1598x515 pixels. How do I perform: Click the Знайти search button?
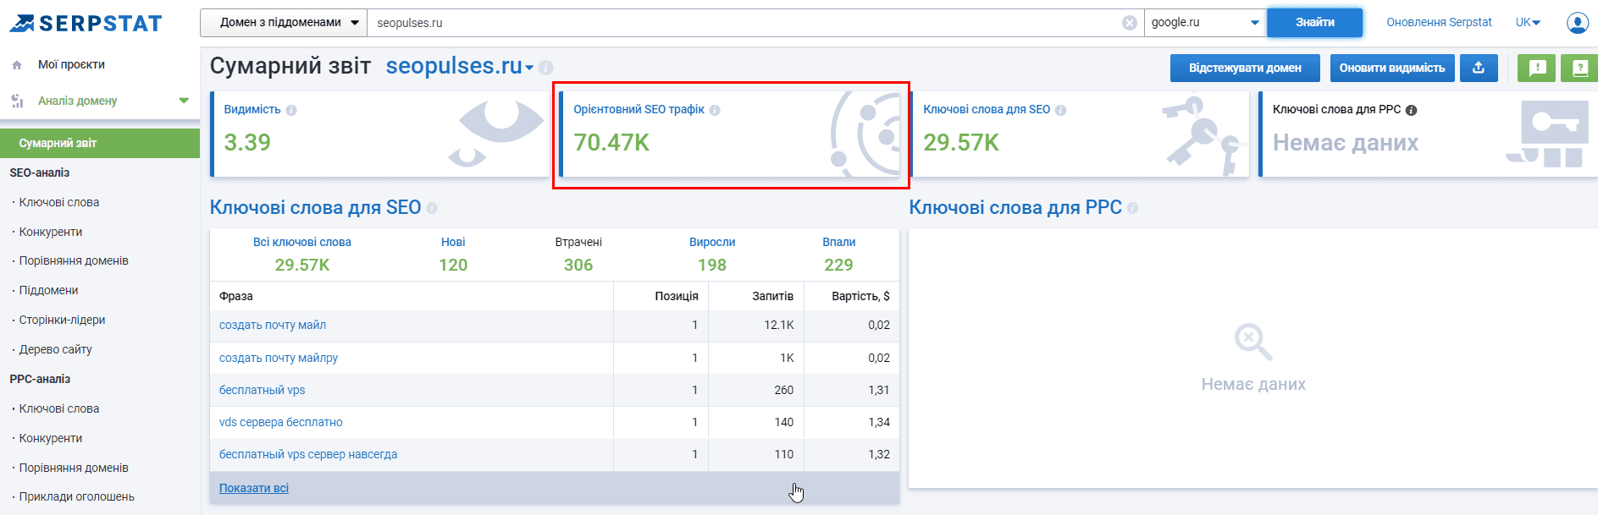click(x=1314, y=23)
